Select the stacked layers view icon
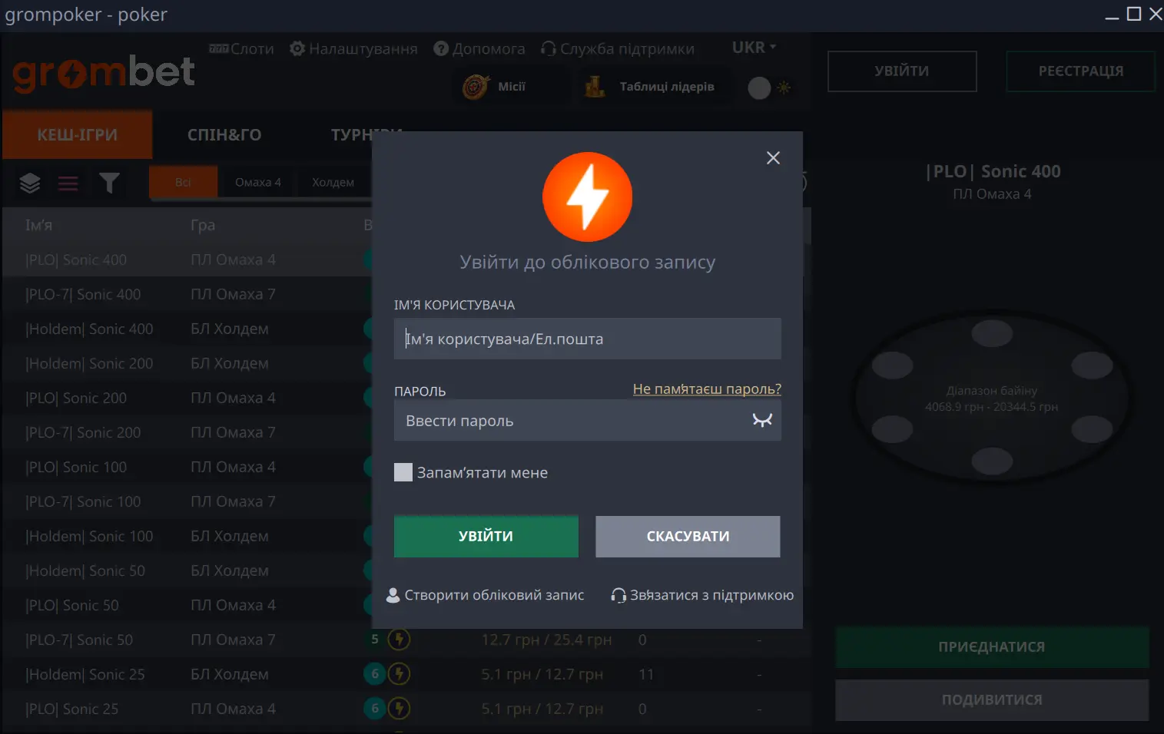The image size is (1164, 734). click(30, 183)
